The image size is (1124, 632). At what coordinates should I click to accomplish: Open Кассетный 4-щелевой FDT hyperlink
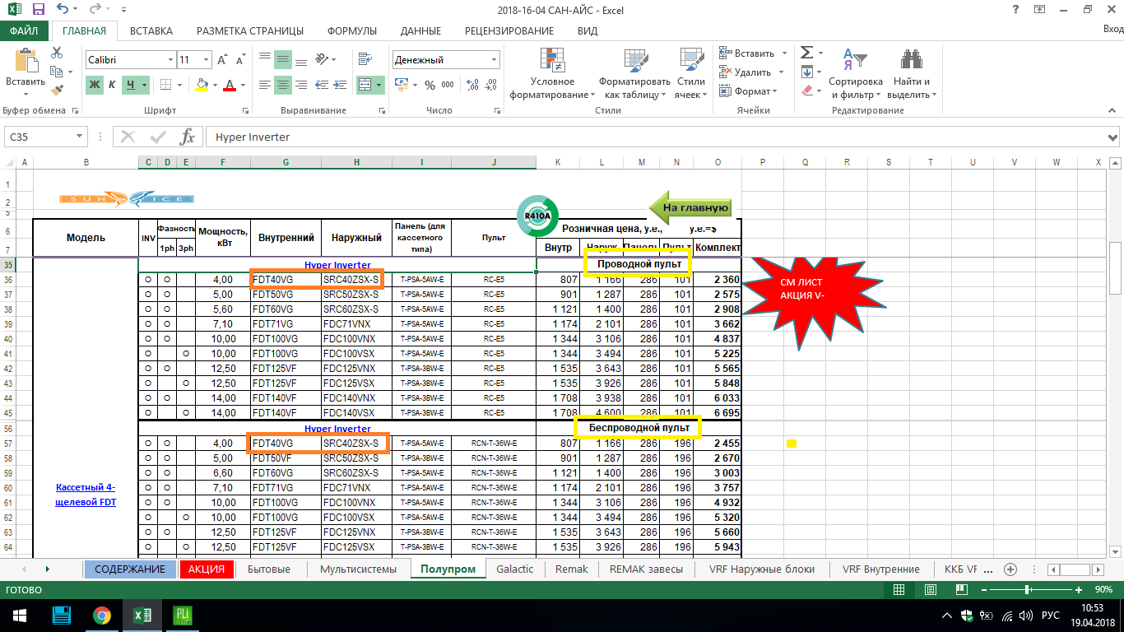pyautogui.click(x=86, y=495)
